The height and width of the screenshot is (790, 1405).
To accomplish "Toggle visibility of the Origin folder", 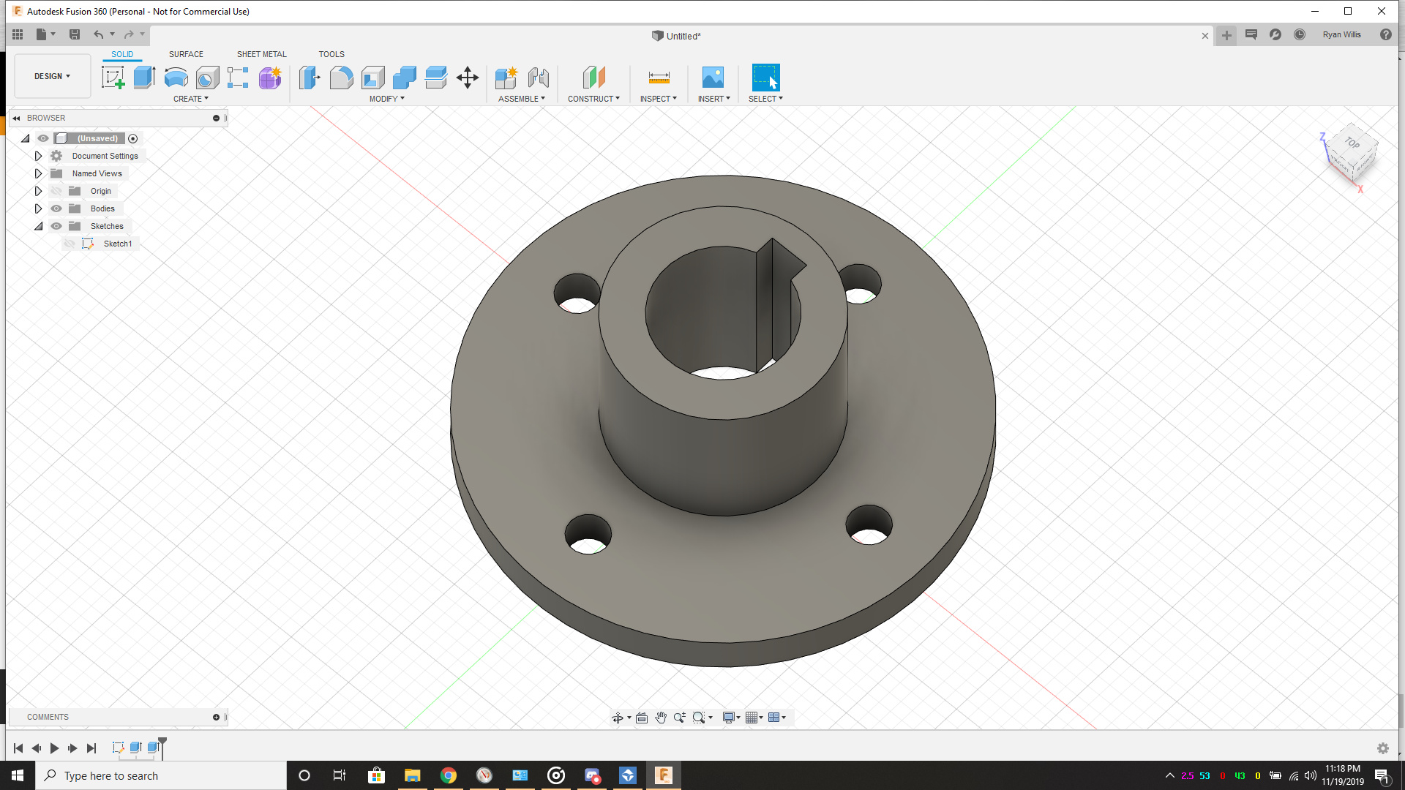I will click(x=56, y=191).
